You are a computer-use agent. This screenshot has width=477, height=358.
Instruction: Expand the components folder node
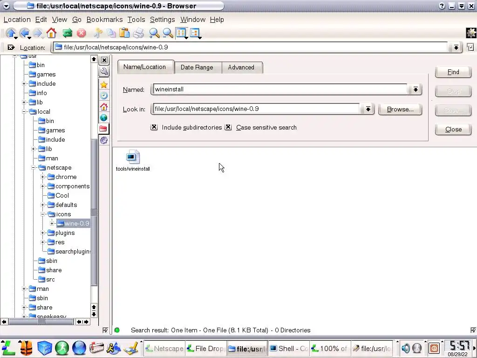[x=43, y=186]
